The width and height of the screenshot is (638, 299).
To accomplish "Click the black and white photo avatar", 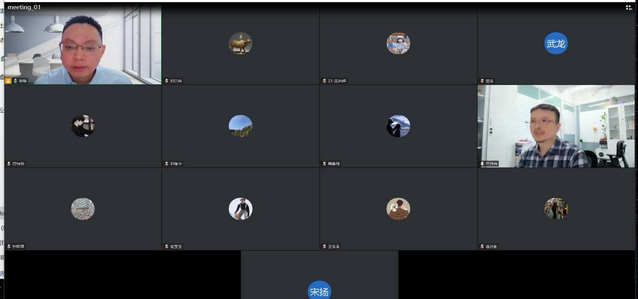I will point(83,126).
